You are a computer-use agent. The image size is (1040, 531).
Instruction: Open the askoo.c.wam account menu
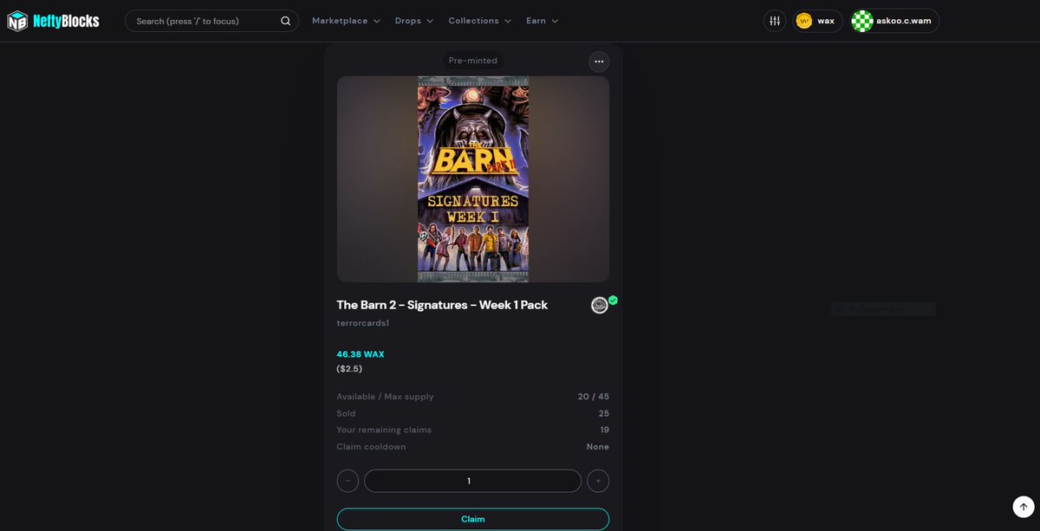(x=894, y=21)
